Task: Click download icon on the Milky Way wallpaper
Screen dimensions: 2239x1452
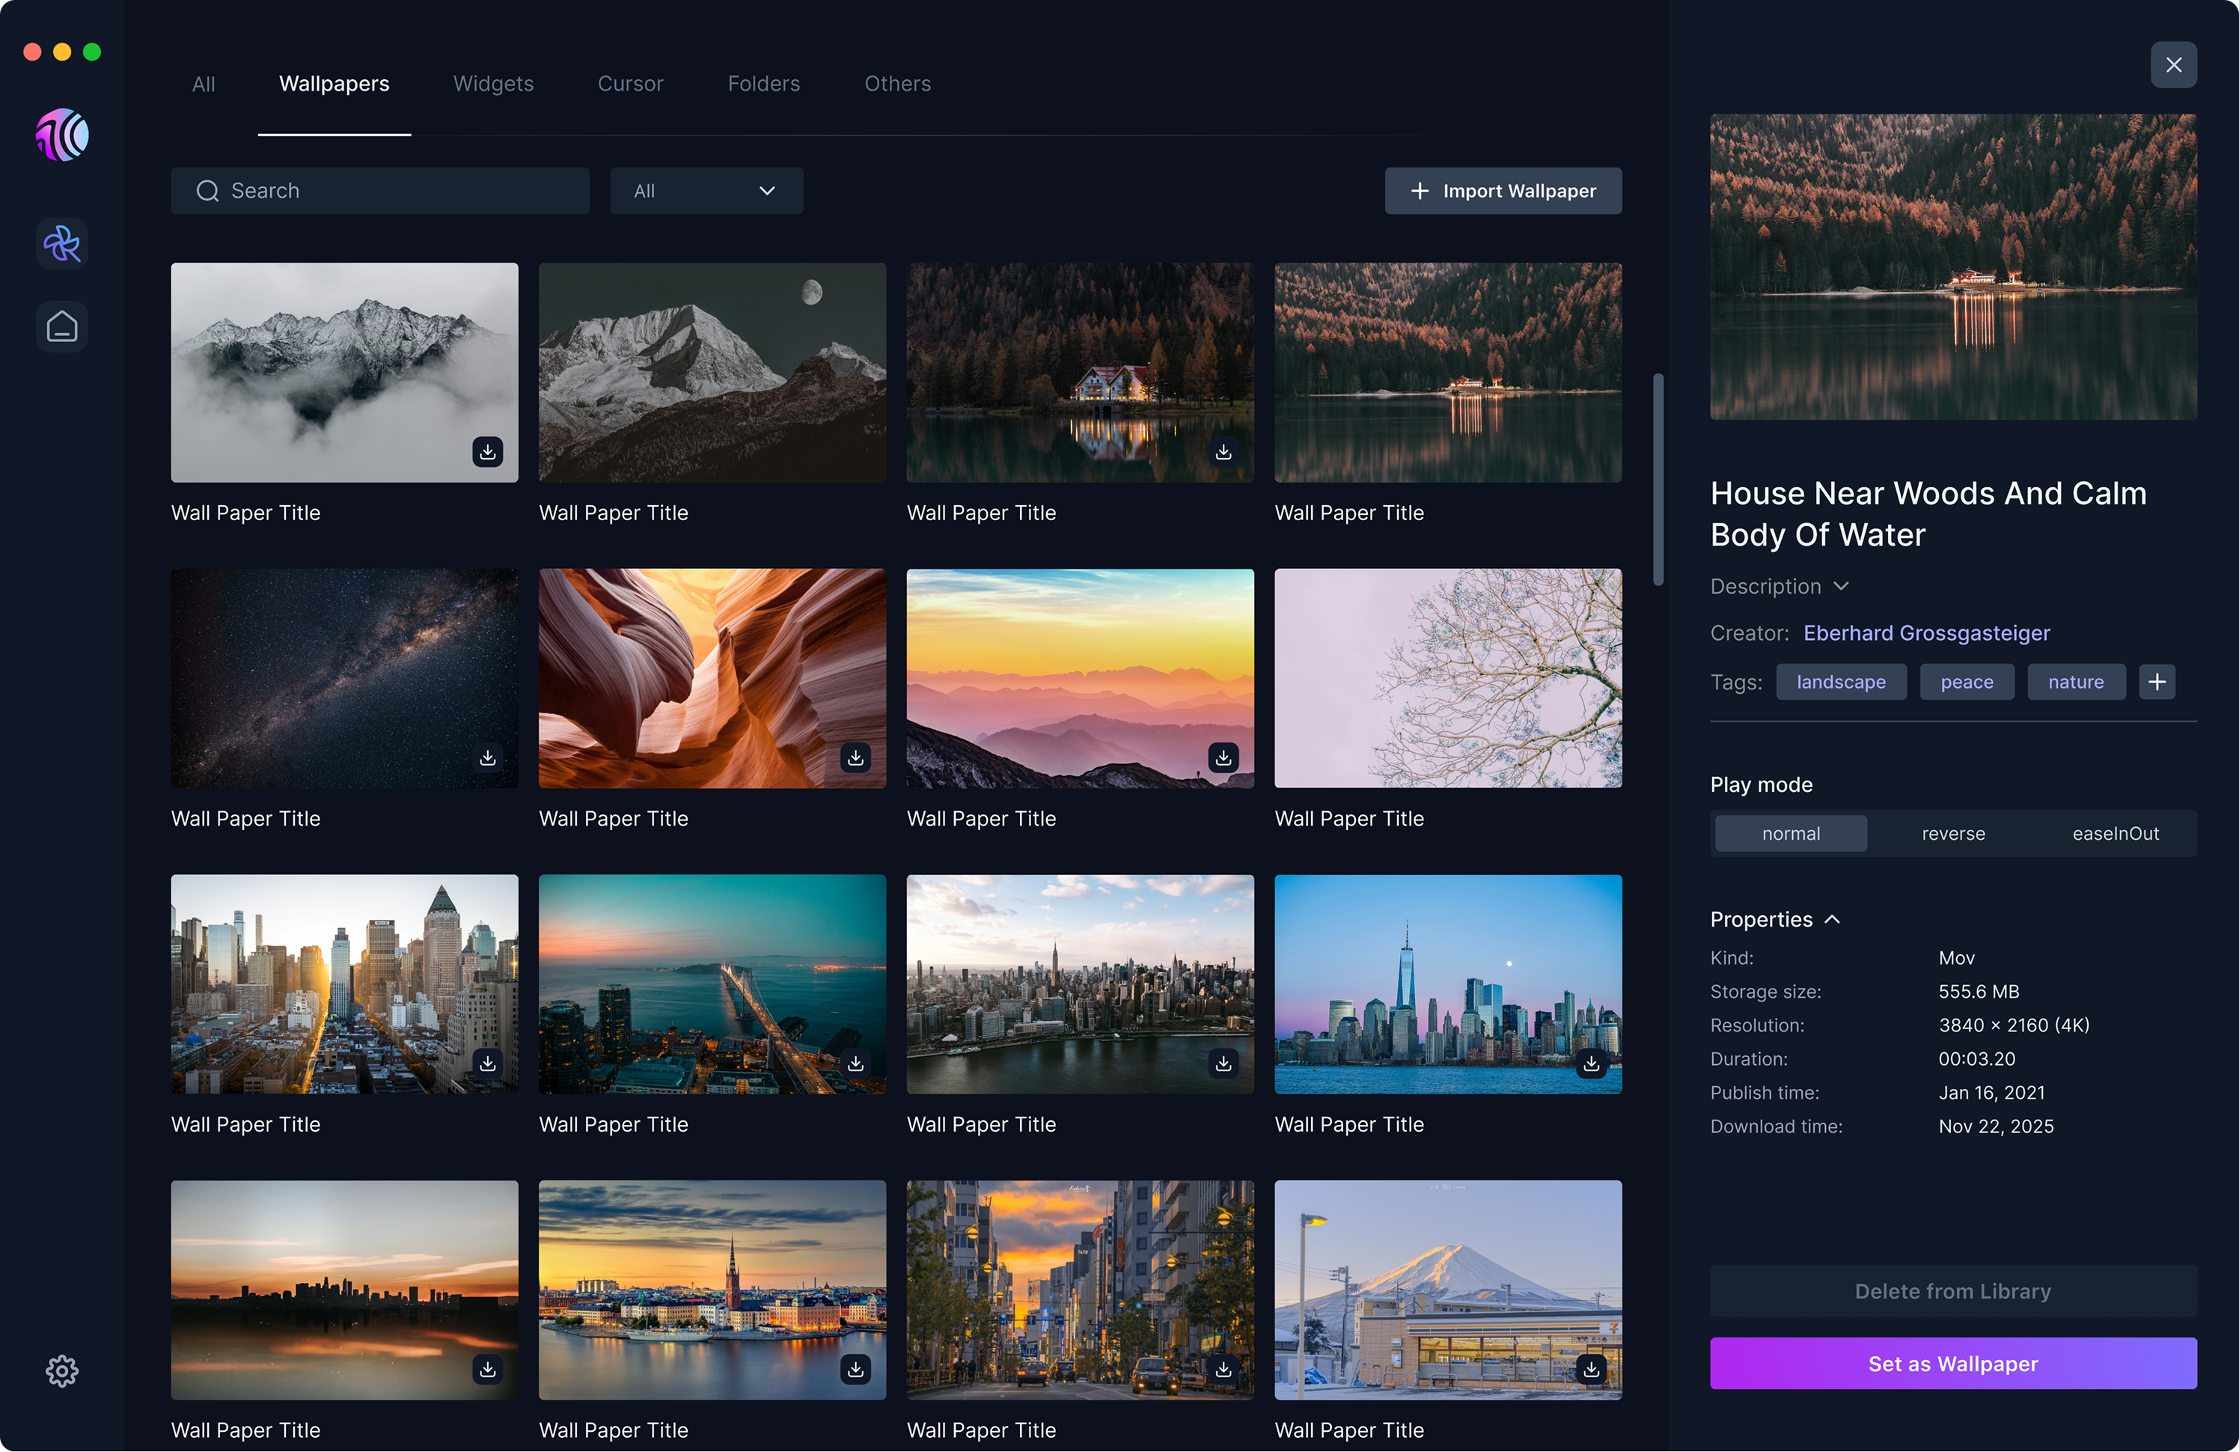Action: pos(487,757)
